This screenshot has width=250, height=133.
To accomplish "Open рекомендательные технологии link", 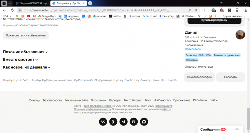I will [114, 113].
